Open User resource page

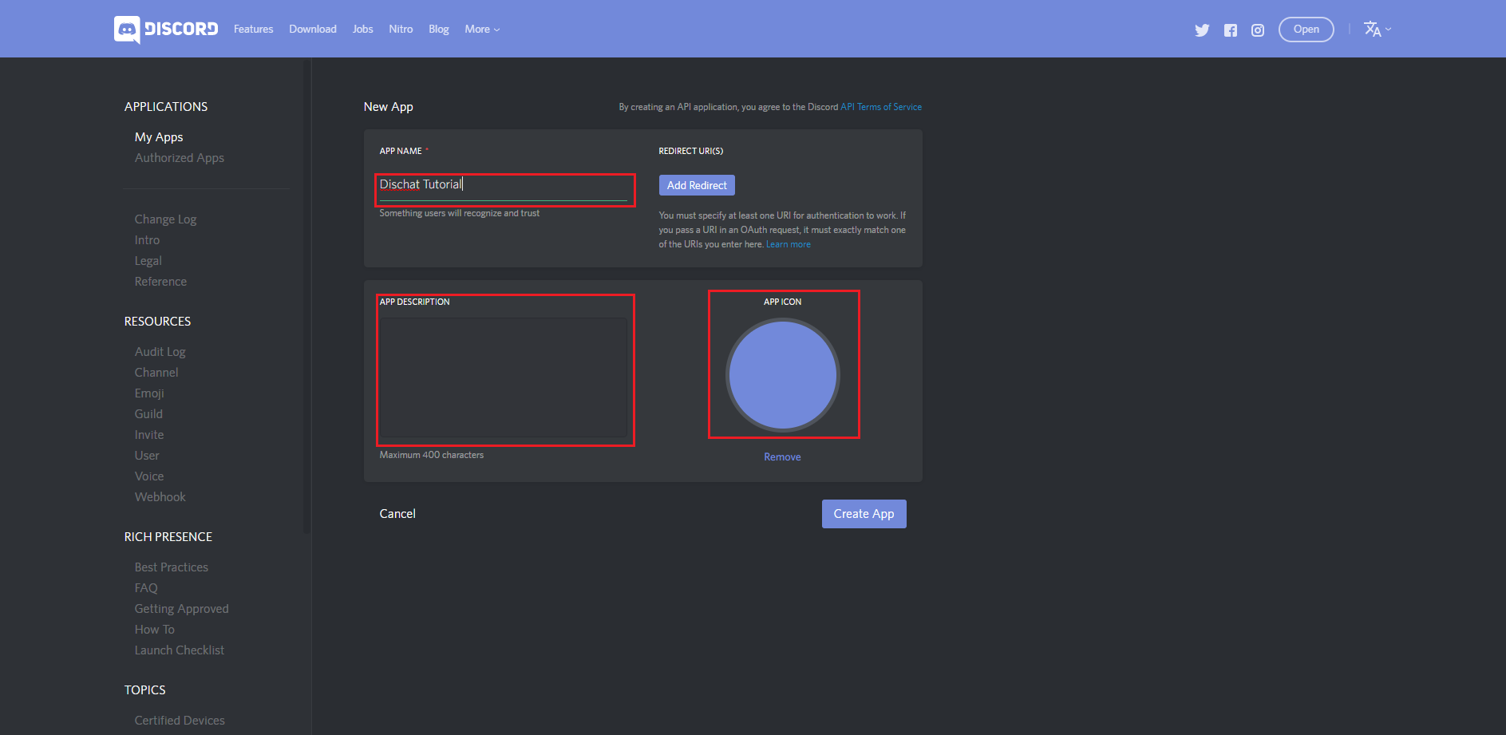point(147,456)
